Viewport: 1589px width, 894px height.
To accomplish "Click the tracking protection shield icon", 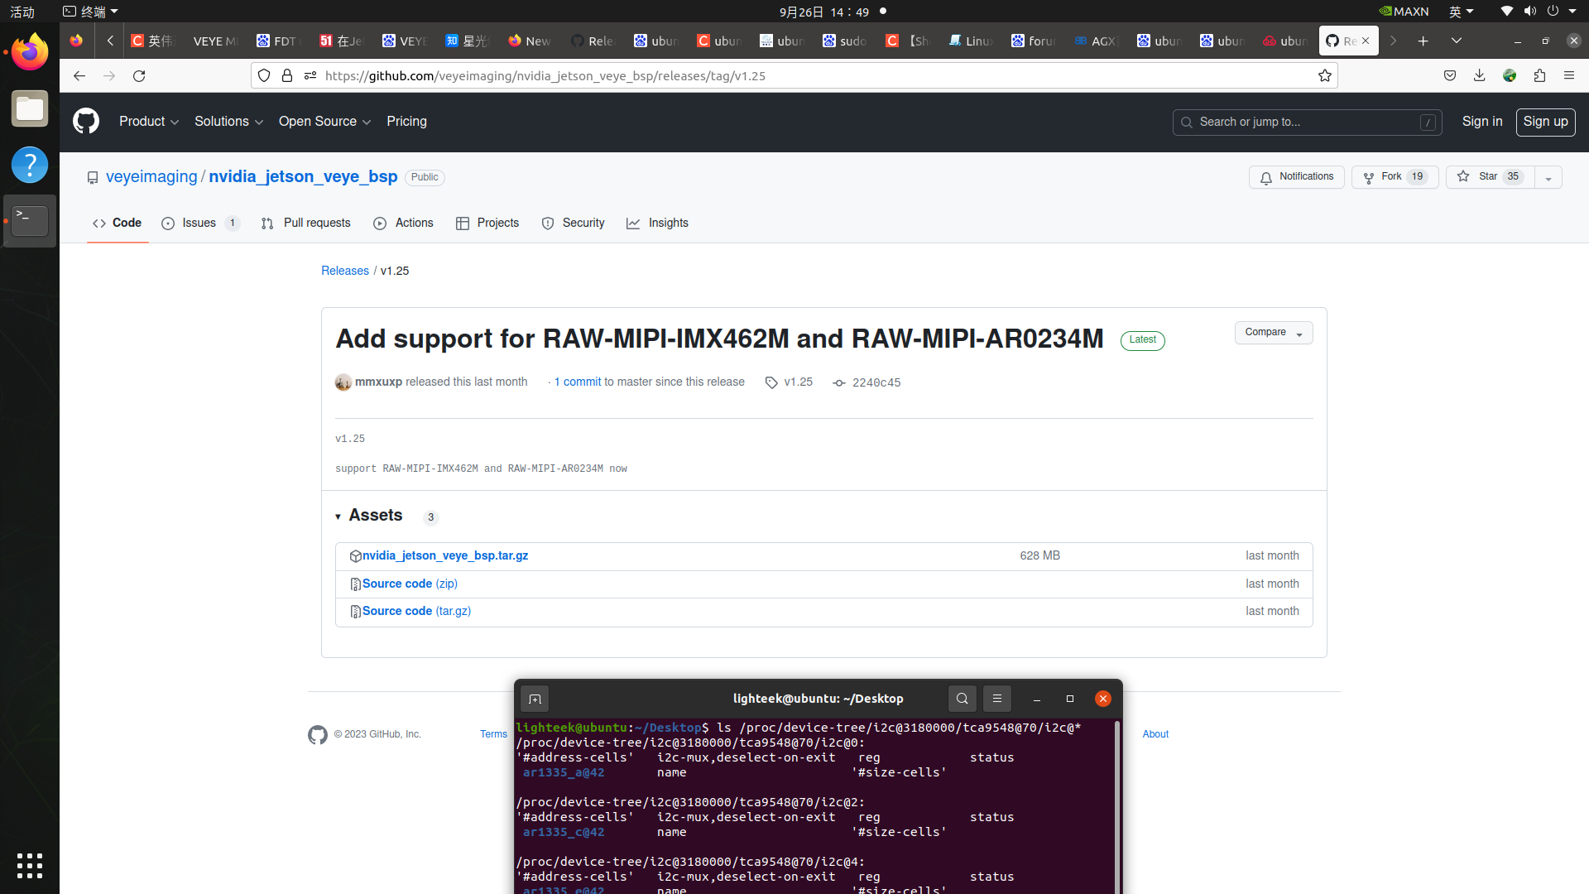I will 264,75.
